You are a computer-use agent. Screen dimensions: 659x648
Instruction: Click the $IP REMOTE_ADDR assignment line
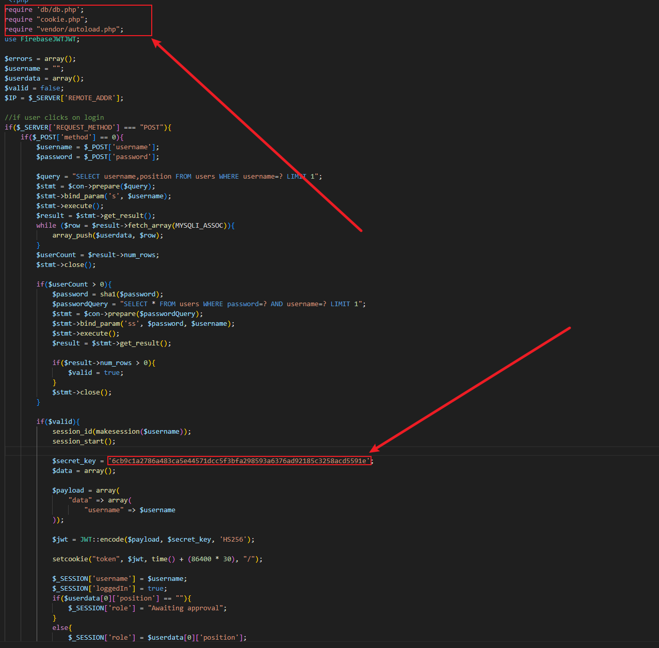(64, 98)
